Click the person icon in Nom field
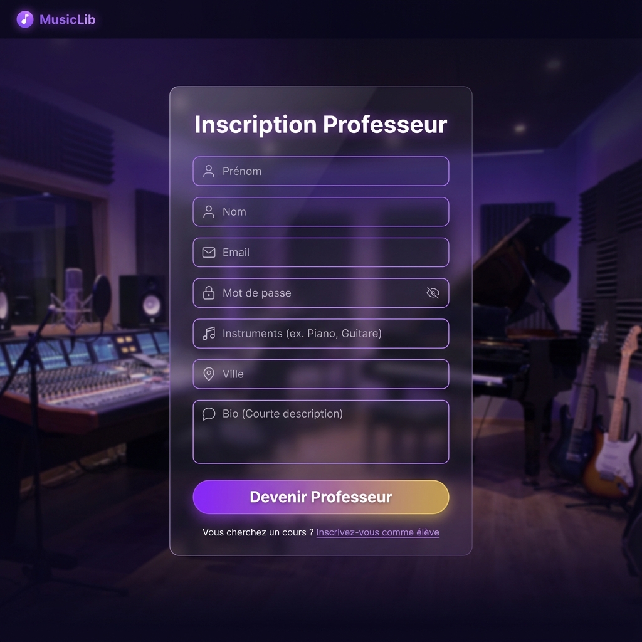Image resolution: width=642 pixels, height=642 pixels. click(x=208, y=212)
